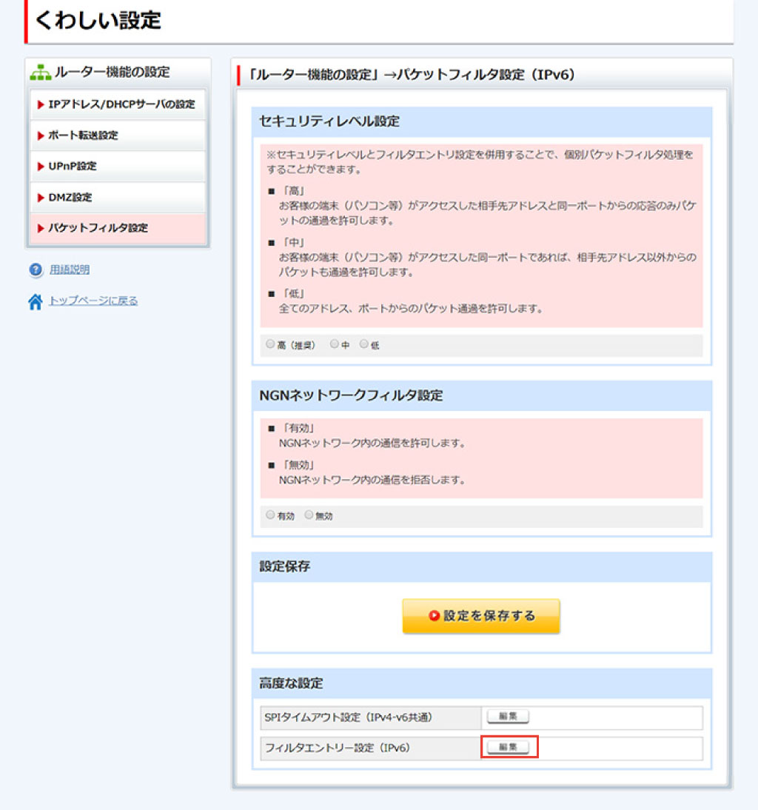The height and width of the screenshot is (810, 758).
Task: Click the フィルタエントリー設定（IPv6） label
Action: 337,748
